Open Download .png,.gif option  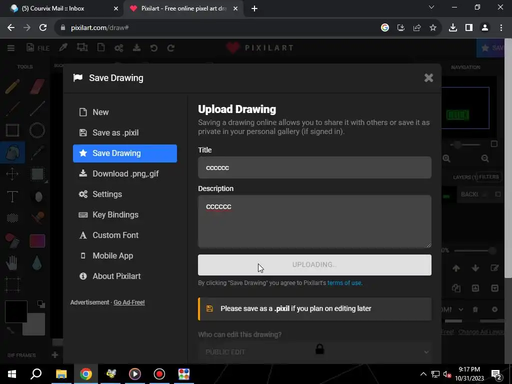pos(124,173)
